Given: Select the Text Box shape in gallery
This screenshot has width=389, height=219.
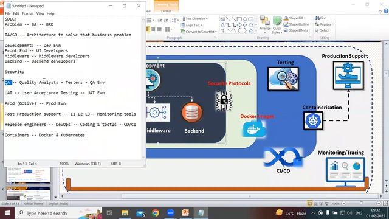Looking at the screenshot, I should tap(222, 19).
